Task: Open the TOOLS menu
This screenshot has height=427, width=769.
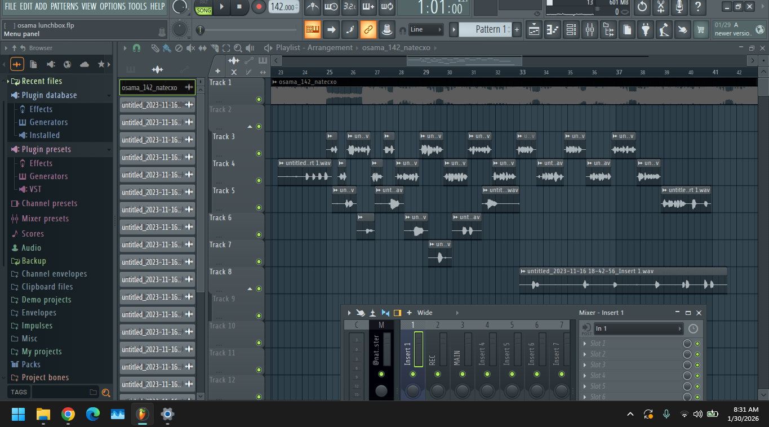Action: pos(137,6)
